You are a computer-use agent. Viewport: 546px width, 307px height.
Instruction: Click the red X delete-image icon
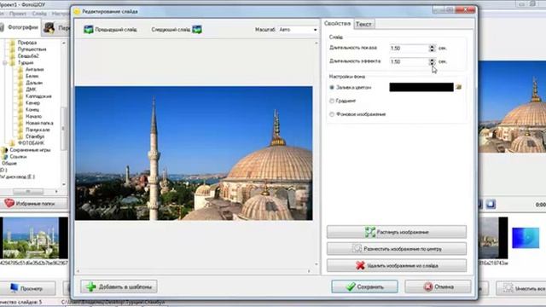click(x=360, y=265)
